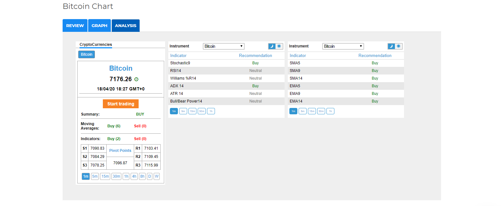504x206 pixels.
Task: Click the Williams %R14 indicator row
Action: (226, 78)
